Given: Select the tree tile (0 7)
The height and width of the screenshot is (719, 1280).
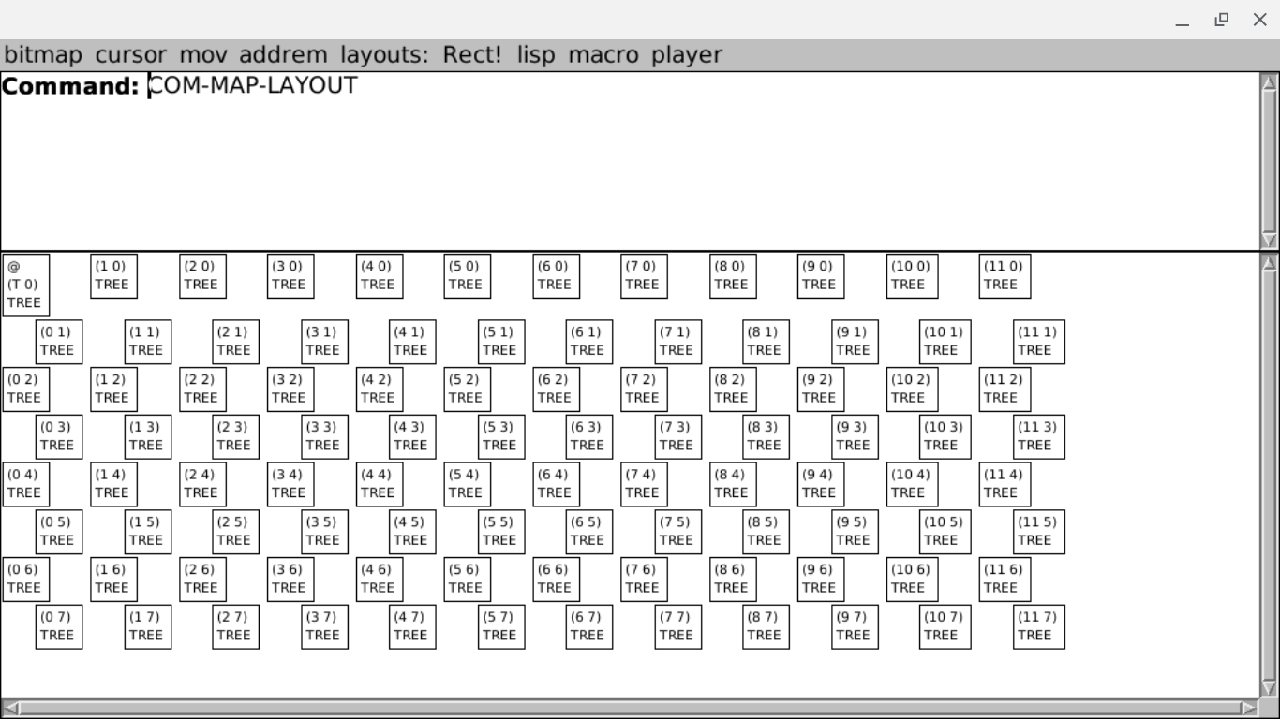Looking at the screenshot, I should [x=58, y=626].
